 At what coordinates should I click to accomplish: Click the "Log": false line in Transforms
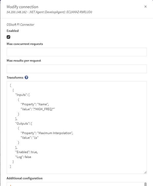click(x=23, y=157)
